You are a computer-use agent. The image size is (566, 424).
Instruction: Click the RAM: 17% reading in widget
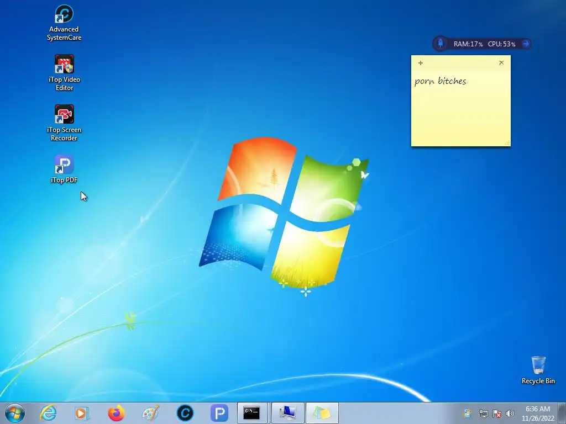coord(468,44)
